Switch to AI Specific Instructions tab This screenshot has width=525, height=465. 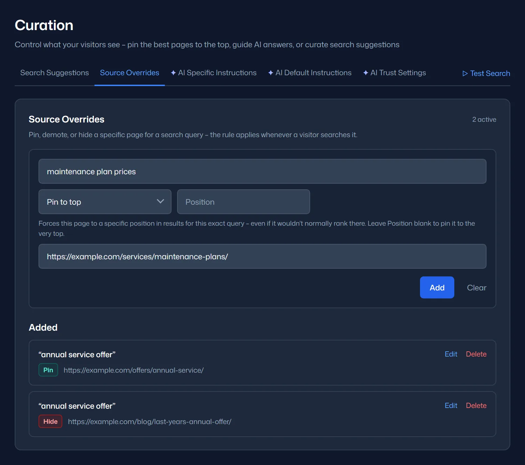(213, 73)
